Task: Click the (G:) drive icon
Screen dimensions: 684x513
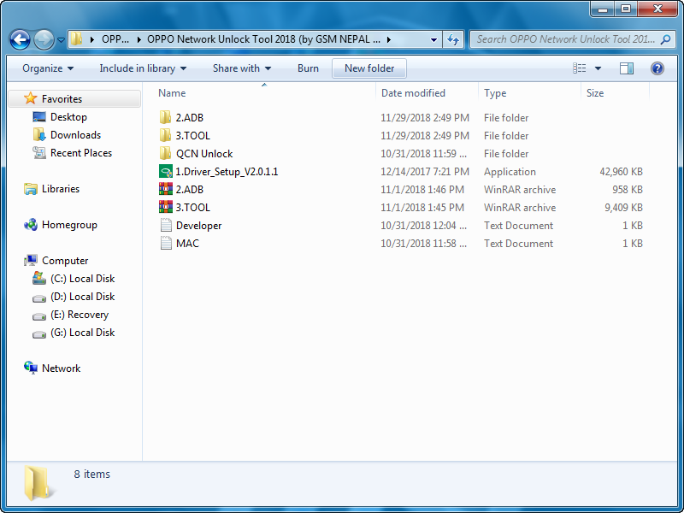Action: pos(38,334)
